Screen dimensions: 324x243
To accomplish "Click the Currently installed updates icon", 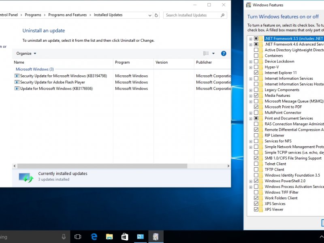I will pos(26,177).
